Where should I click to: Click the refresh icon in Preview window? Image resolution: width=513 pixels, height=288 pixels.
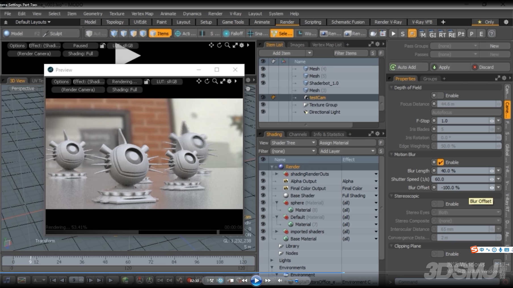[207, 81]
